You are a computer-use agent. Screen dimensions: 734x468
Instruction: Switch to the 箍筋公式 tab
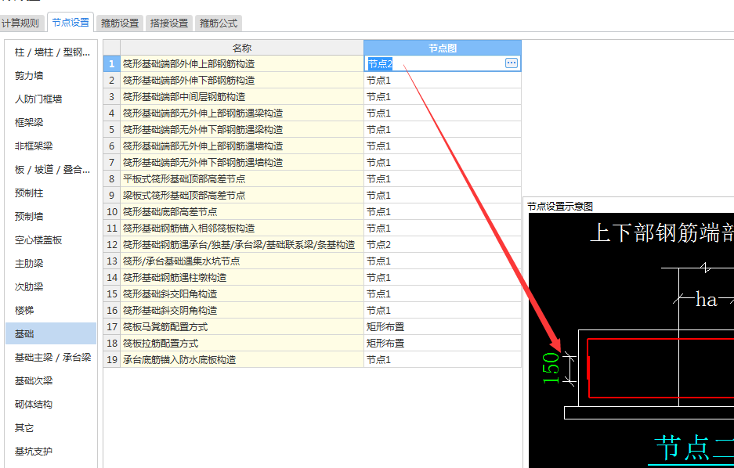pos(219,23)
